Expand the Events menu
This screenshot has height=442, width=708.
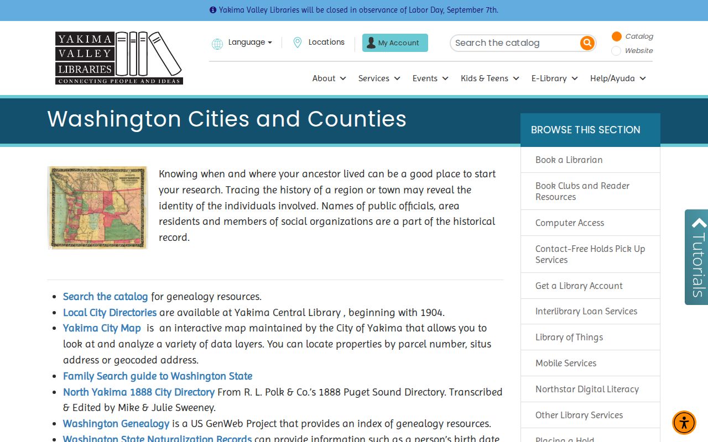click(x=430, y=78)
